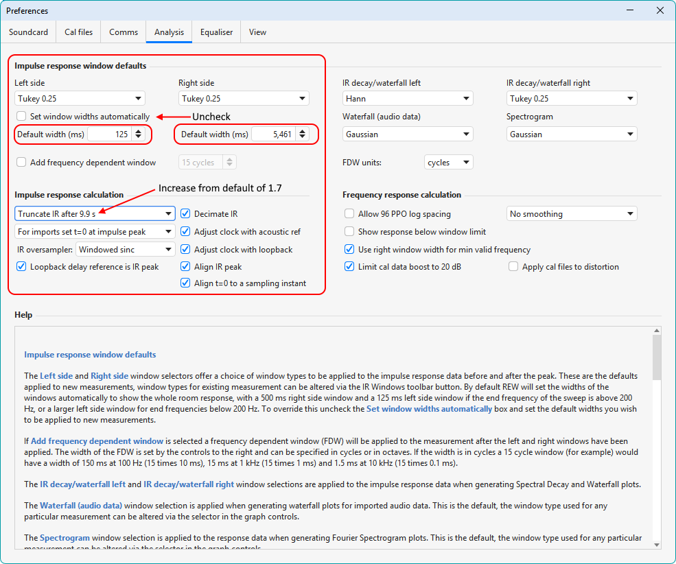
Task: Check Set window widths automatically
Action: coord(20,116)
